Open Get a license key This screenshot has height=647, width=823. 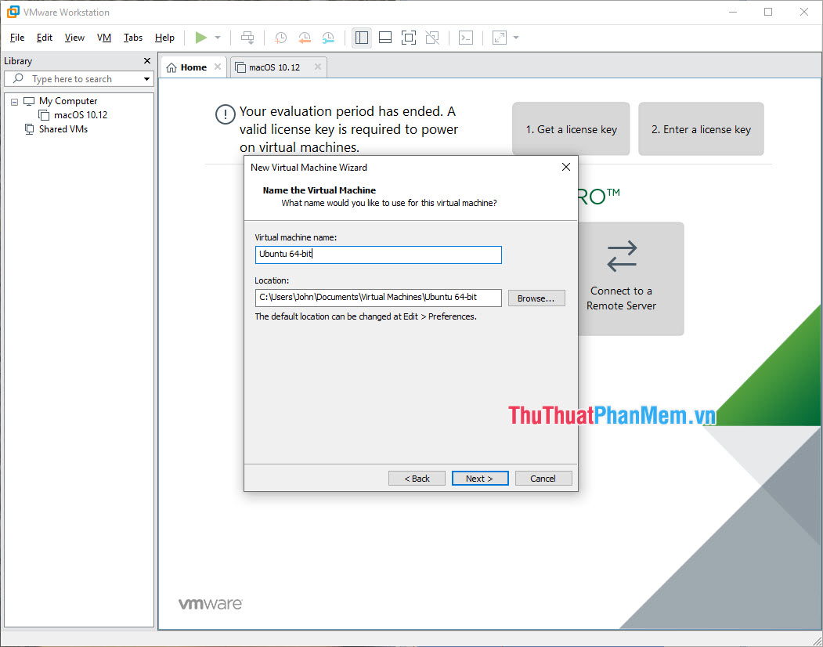571,128
